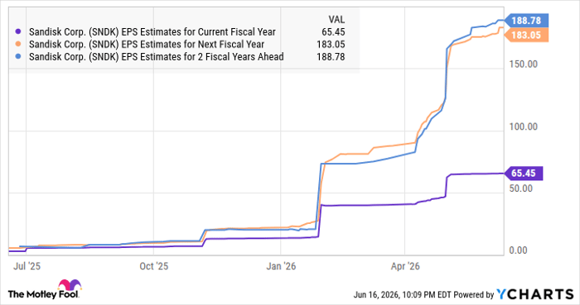The width and height of the screenshot is (580, 305).
Task: Select legend text 'EPS Estimates for Current Fiscal Year'
Action: coord(199,32)
